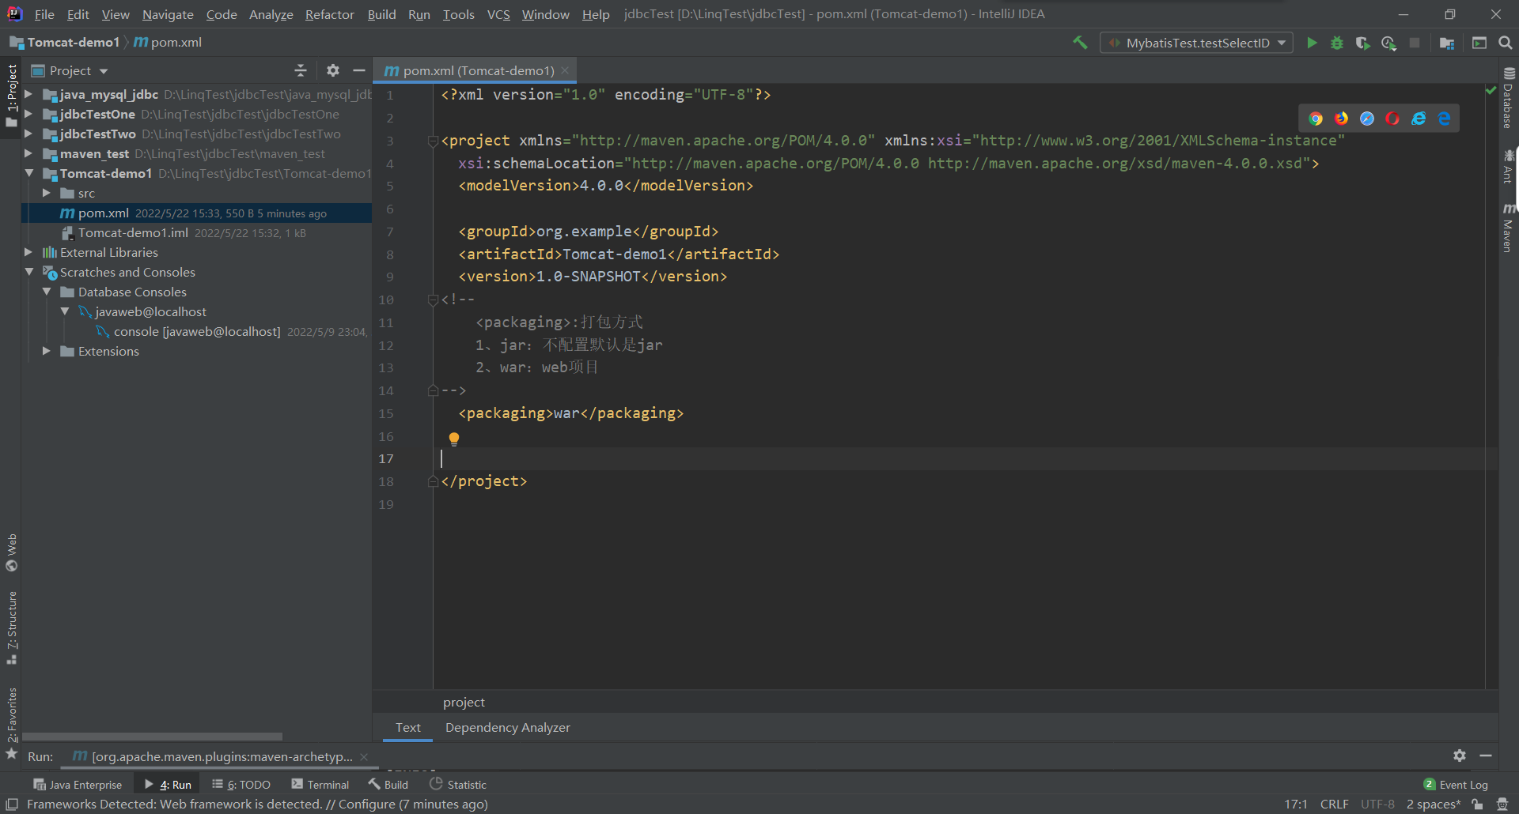The image size is (1519, 814).
Task: Select Tomcat-demo1.iml file in tree
Action: coord(133,233)
